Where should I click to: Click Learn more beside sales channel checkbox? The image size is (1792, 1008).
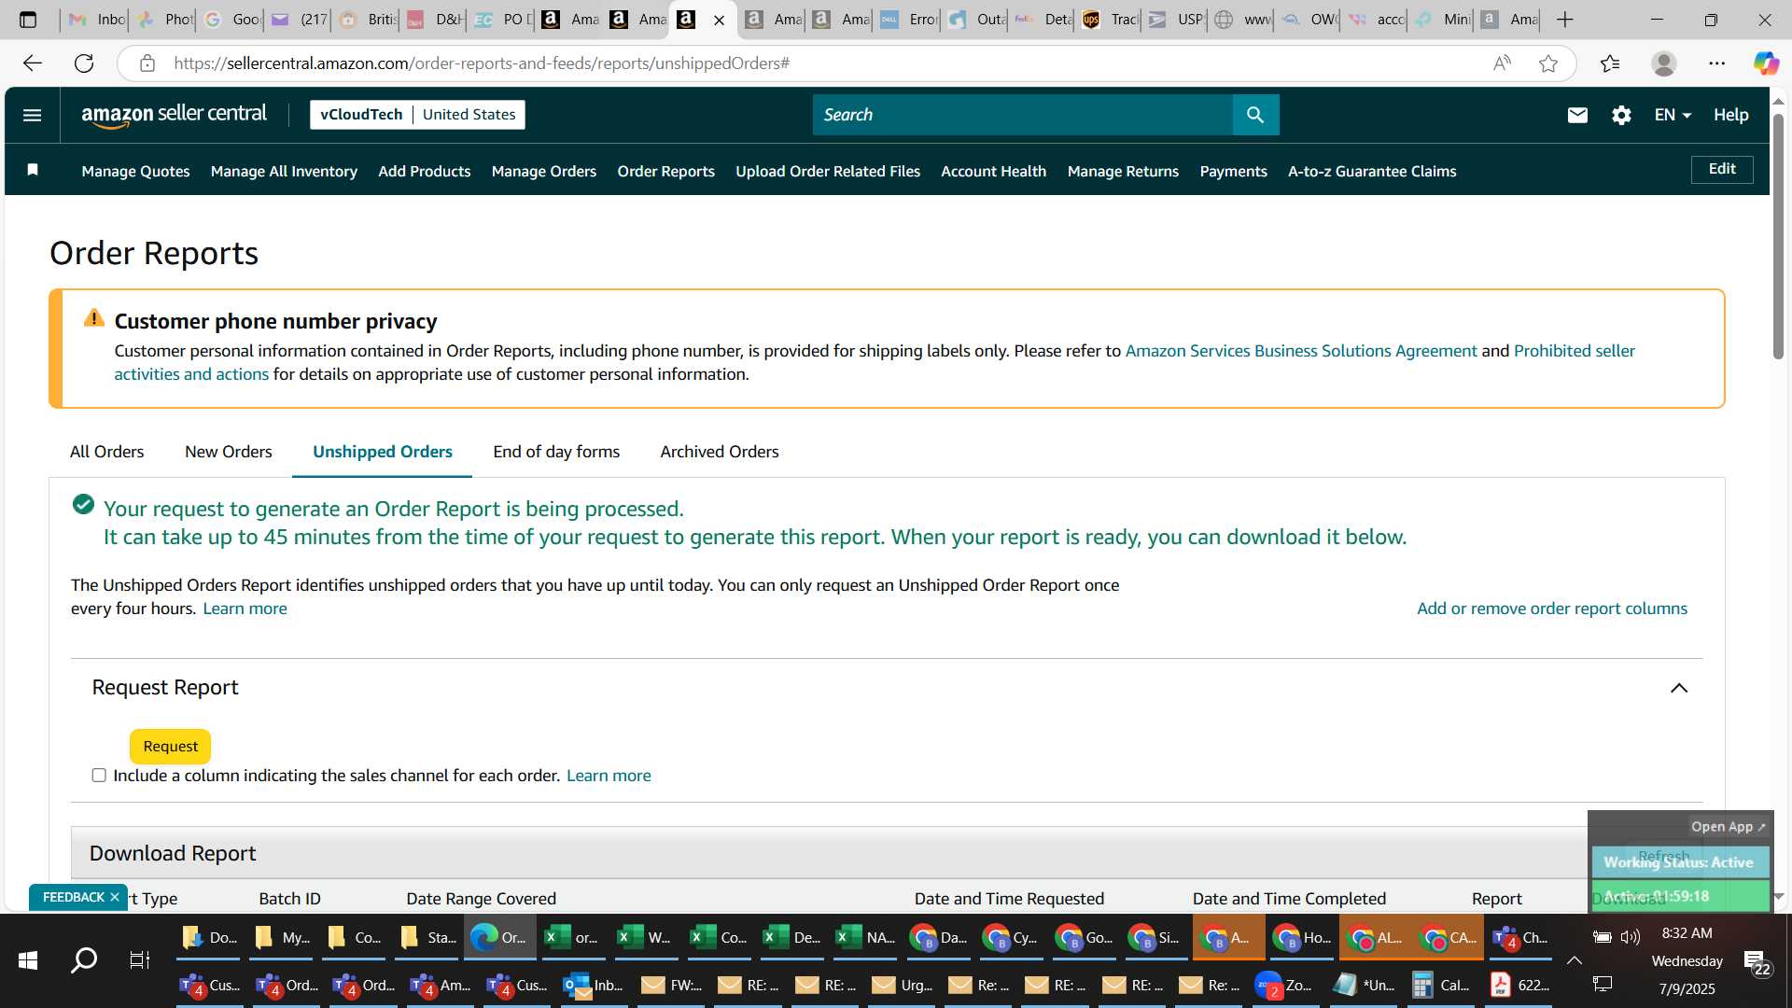(609, 776)
